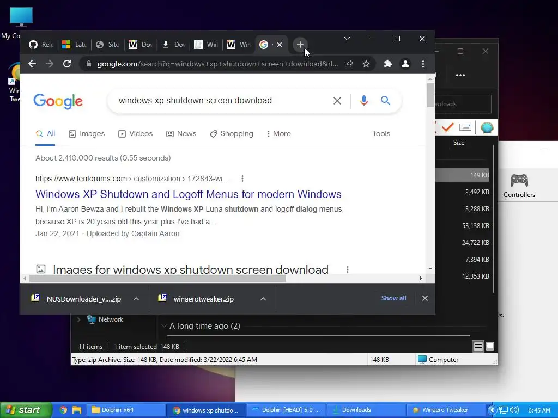Image resolution: width=558 pixels, height=418 pixels.
Task: Click Show all downloads
Action: [393, 298]
